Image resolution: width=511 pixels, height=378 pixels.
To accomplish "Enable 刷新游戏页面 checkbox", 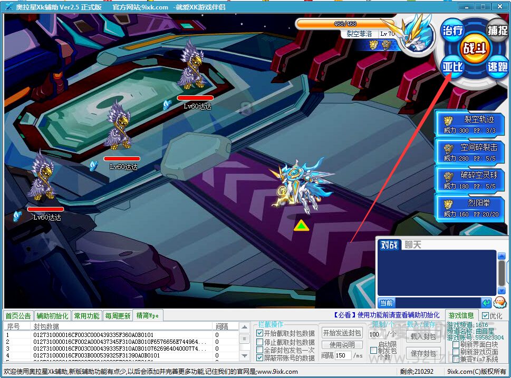I will pyautogui.click(x=456, y=352).
